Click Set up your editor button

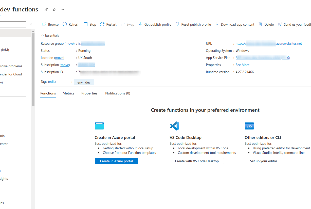264,161
